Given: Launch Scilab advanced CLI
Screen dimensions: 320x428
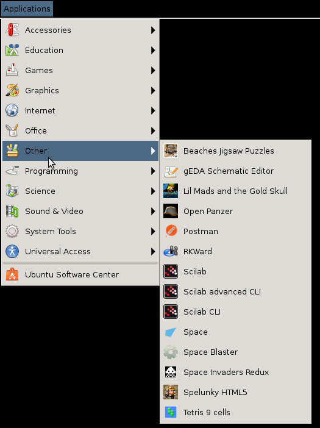Looking at the screenshot, I should 235,291.
